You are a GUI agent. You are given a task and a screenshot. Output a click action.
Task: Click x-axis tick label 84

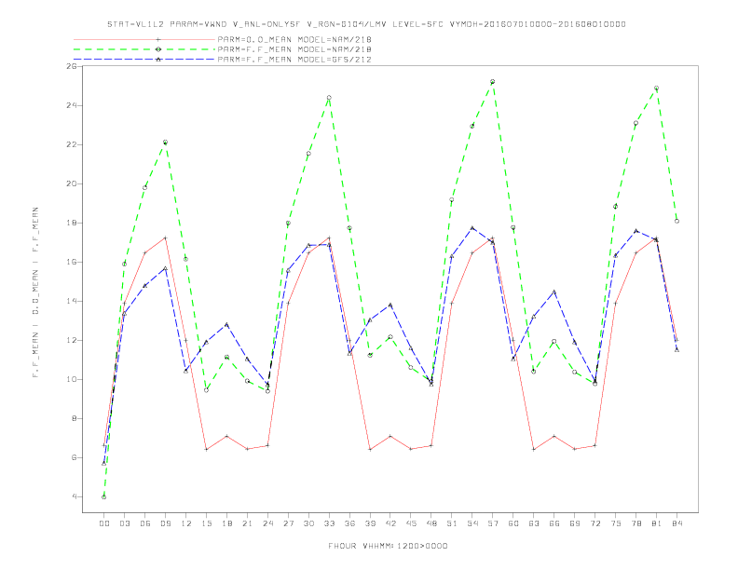(677, 523)
